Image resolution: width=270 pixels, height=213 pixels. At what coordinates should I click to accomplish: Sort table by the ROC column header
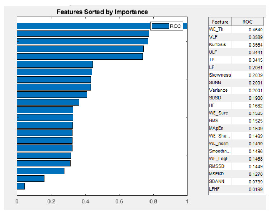coord(247,22)
